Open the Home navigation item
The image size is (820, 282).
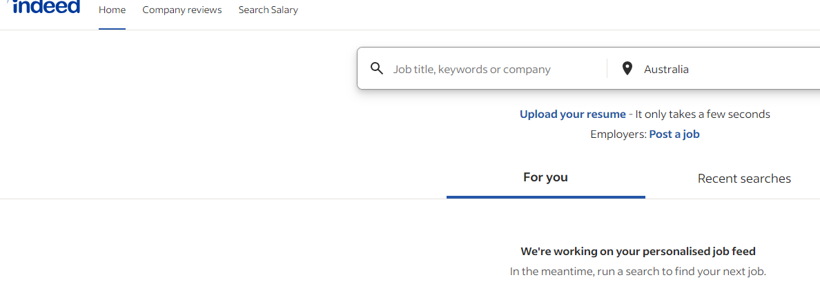coord(112,10)
